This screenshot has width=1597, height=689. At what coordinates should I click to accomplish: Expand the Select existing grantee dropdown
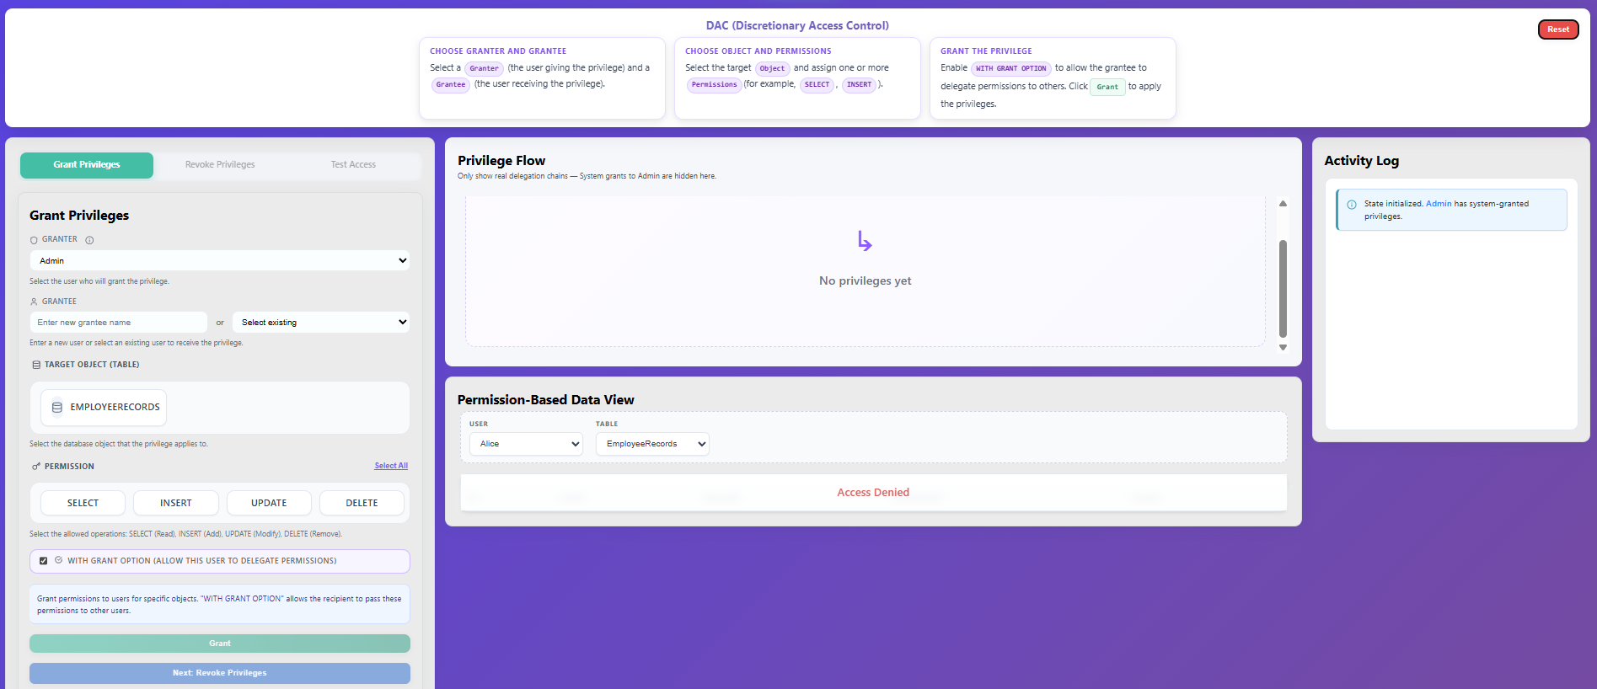pos(321,323)
